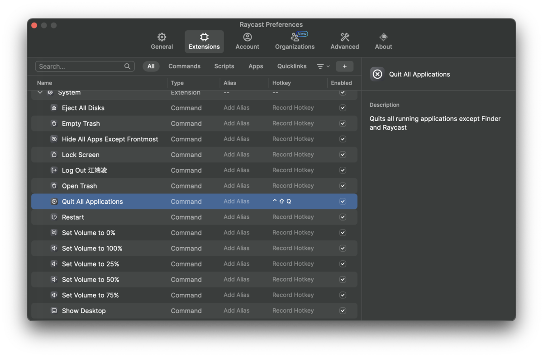Click the Extension type cell of System
This screenshot has width=543, height=357.
(186, 93)
